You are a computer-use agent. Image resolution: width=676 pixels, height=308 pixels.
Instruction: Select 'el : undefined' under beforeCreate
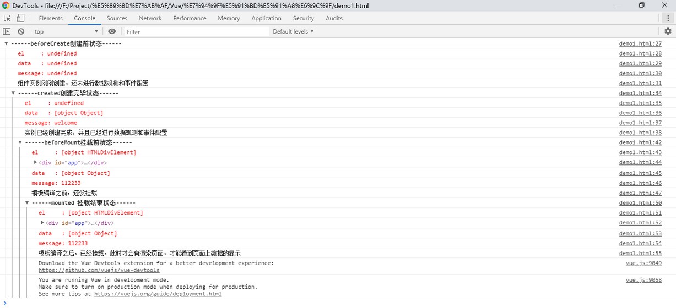[x=47, y=53]
